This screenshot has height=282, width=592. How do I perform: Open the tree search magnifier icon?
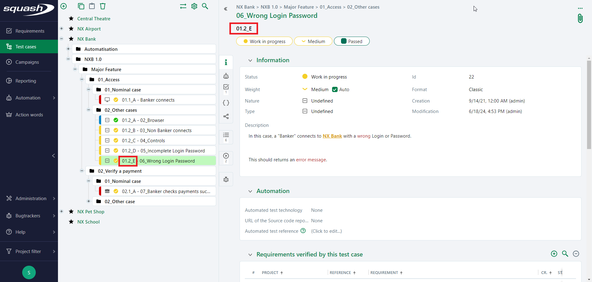(205, 6)
